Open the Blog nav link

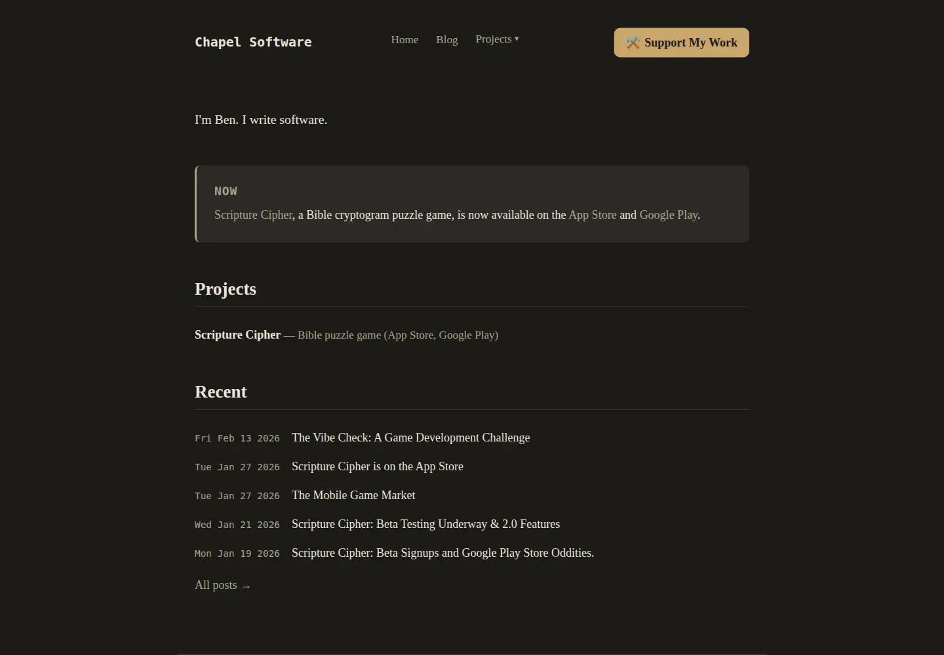pyautogui.click(x=447, y=39)
